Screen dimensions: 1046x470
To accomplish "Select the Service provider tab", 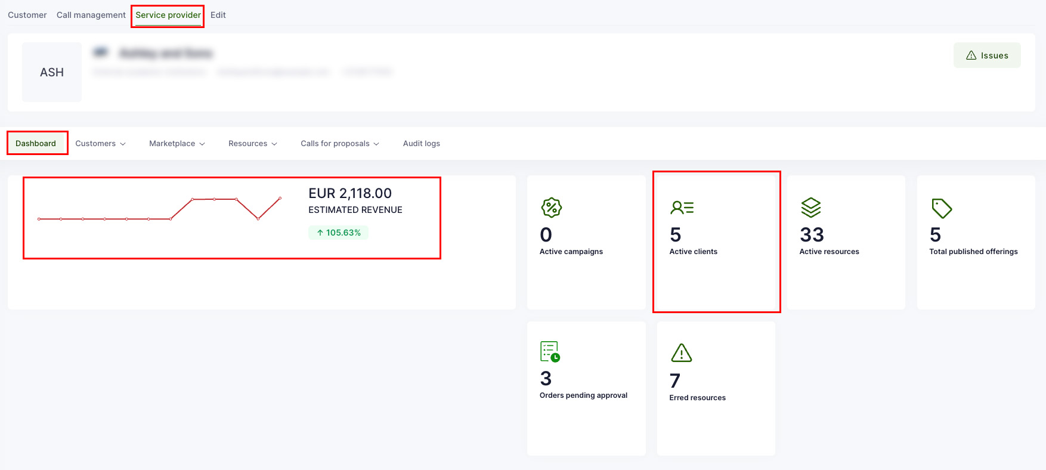I will (168, 15).
